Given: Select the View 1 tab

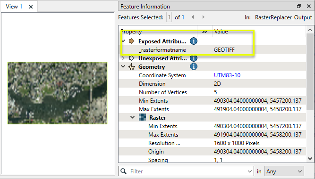Looking at the screenshot, I should 14,7.
